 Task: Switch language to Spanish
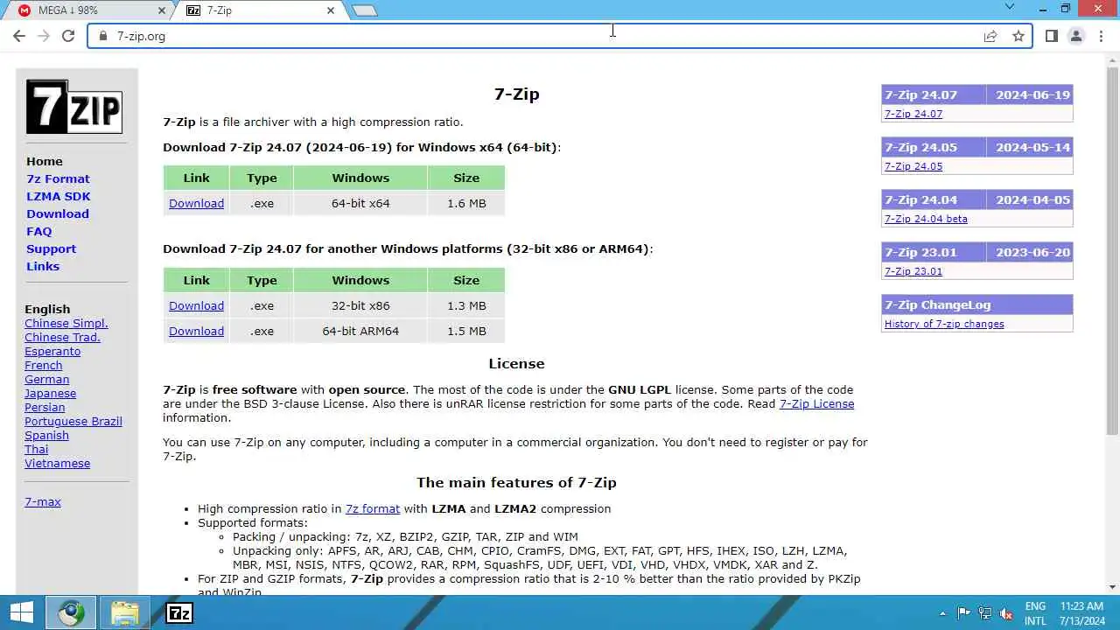click(x=46, y=435)
